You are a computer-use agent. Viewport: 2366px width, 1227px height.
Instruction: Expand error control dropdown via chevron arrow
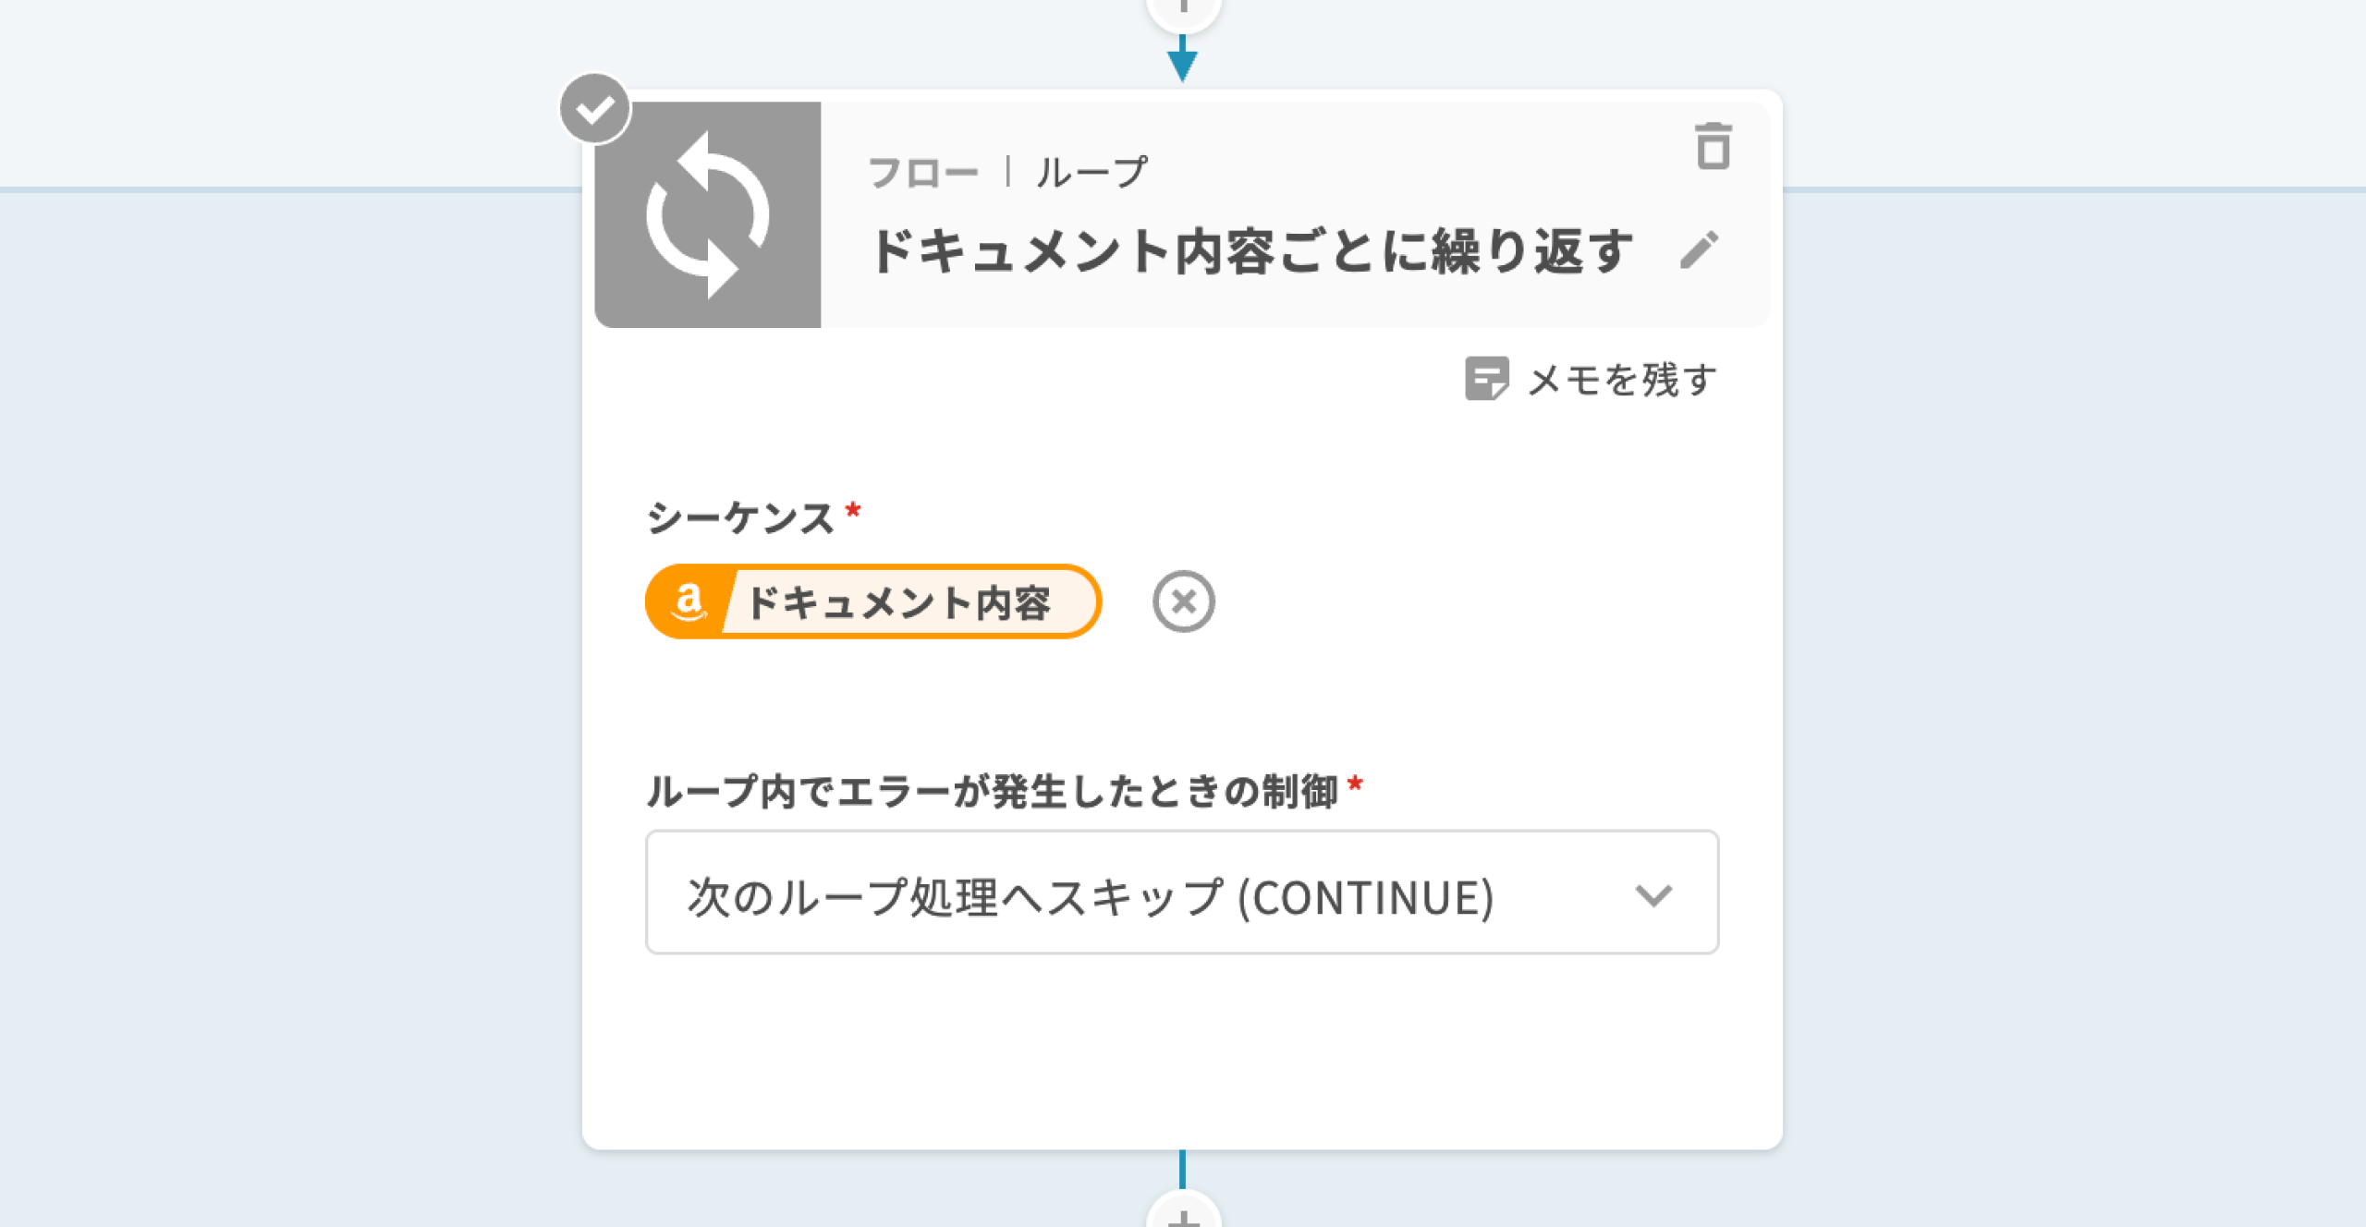coord(1653,894)
